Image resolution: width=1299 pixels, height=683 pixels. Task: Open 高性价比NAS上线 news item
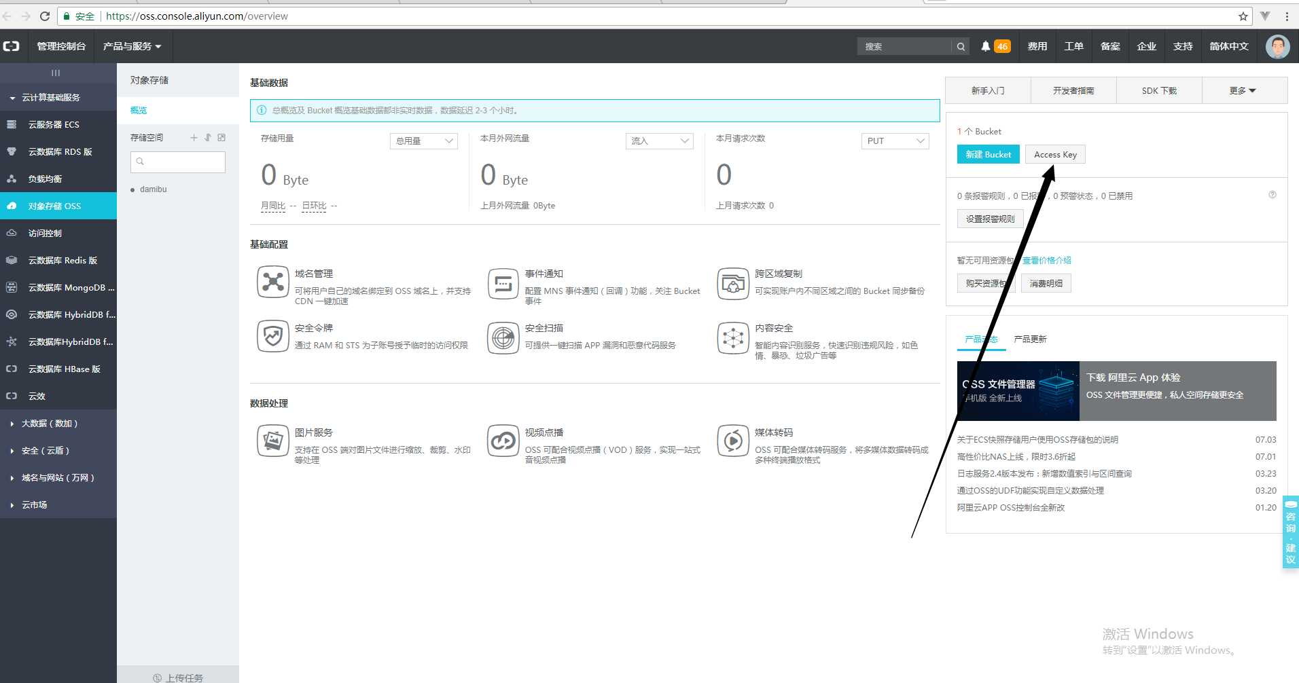[1016, 456]
